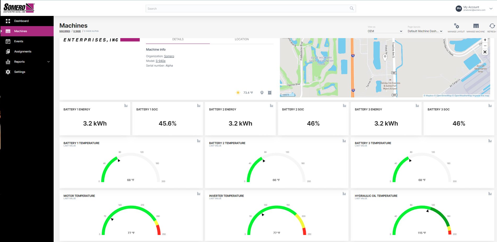Open Manage Layout settings
The height and width of the screenshot is (242, 497).
(x=456, y=26)
